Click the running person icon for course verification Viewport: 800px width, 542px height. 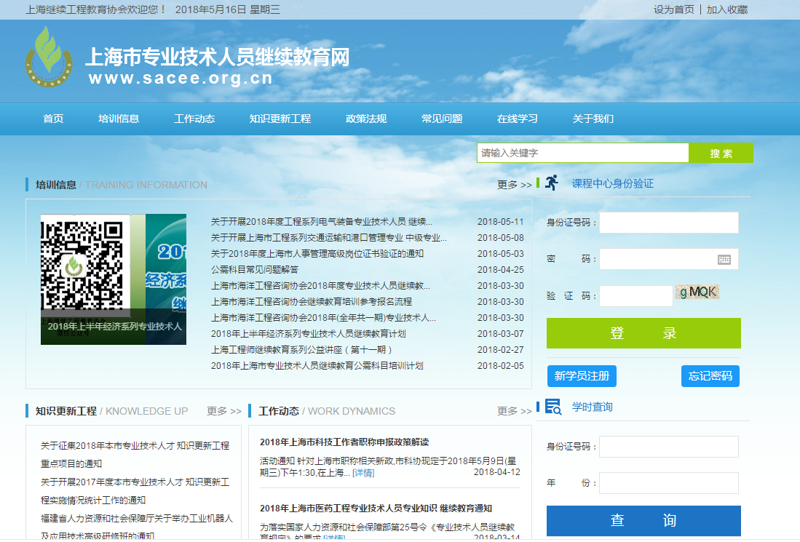[551, 183]
